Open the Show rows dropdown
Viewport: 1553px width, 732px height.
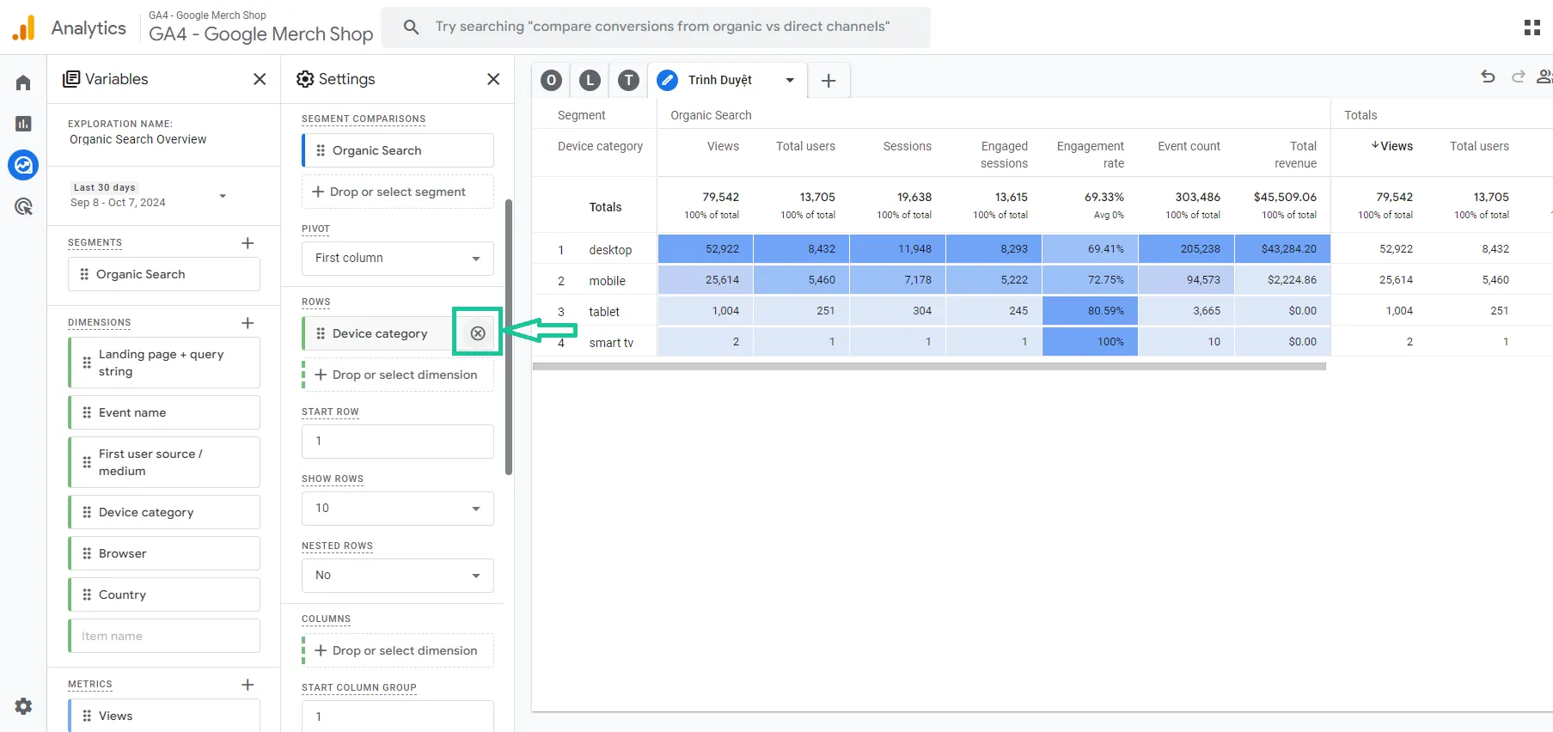click(x=398, y=509)
